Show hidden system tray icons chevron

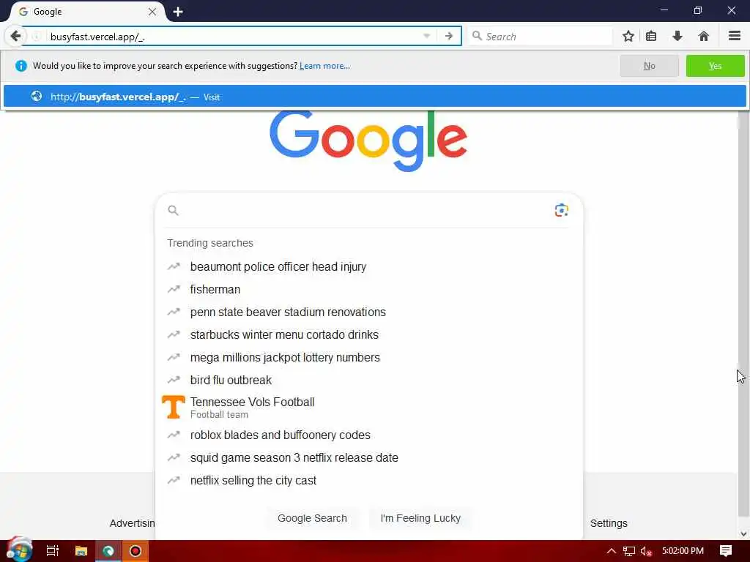[x=612, y=551]
